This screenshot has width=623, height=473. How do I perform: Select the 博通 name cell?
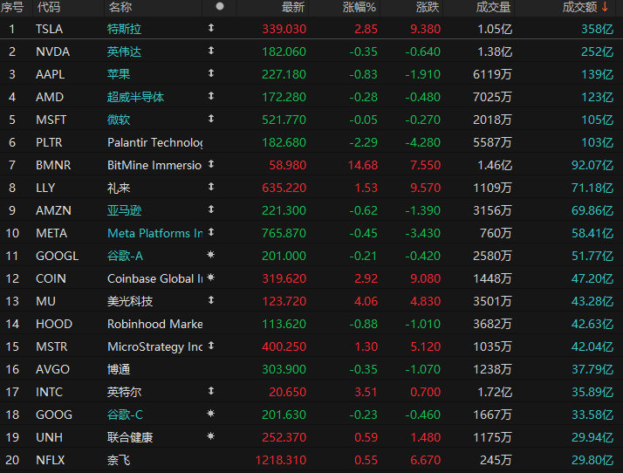[119, 369]
